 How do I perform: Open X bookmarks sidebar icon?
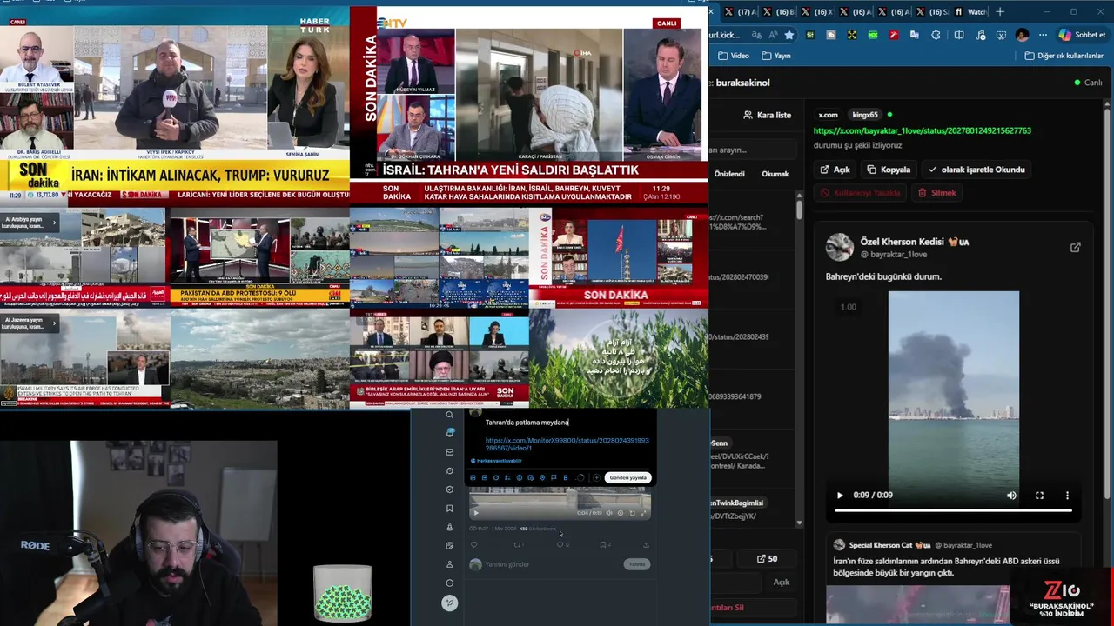[x=450, y=509]
